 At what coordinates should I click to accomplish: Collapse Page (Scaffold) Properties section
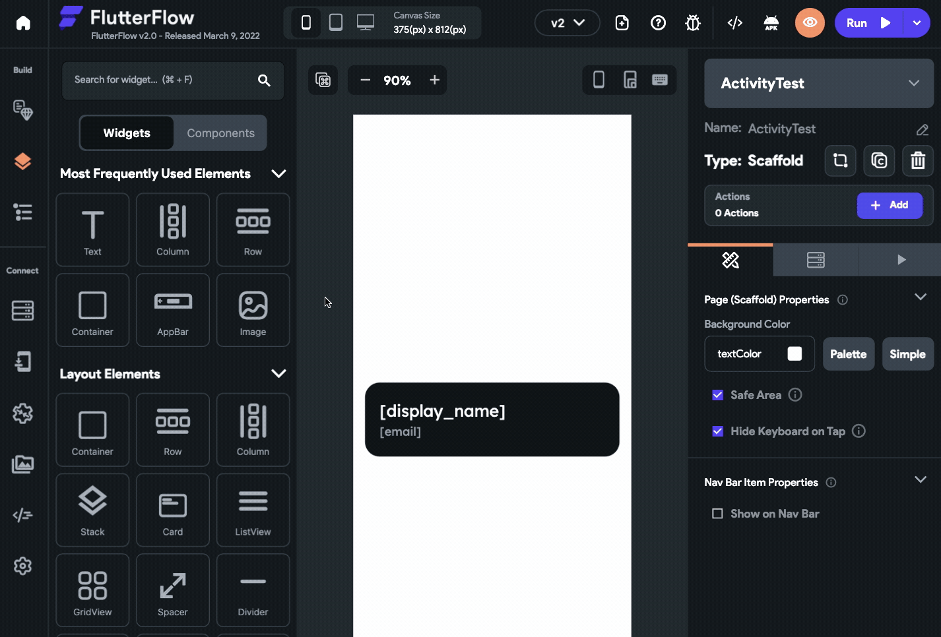point(921,297)
